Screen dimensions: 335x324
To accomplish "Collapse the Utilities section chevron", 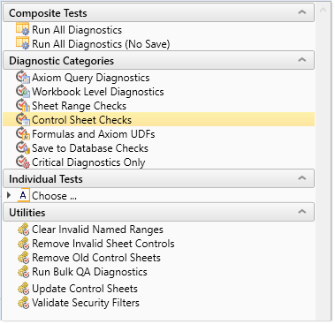I will [301, 212].
